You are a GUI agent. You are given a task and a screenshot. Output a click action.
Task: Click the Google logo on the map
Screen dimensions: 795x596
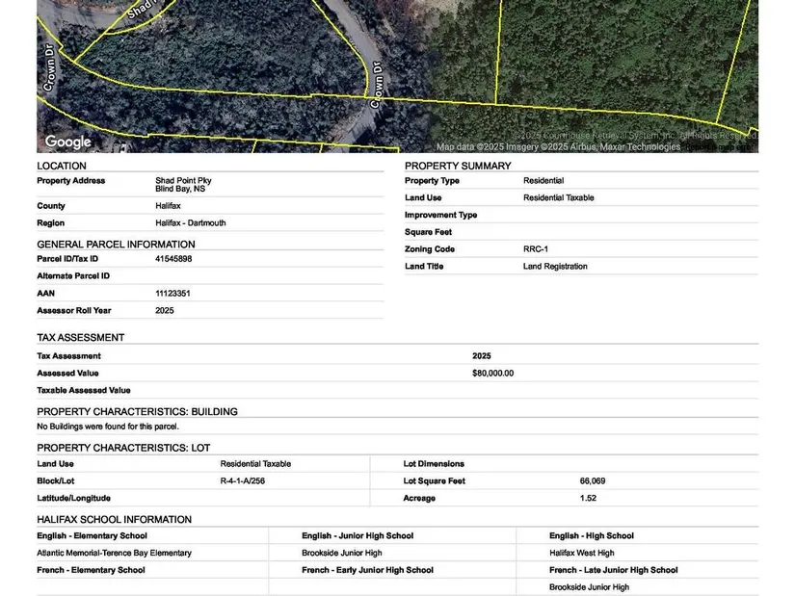[x=67, y=143]
